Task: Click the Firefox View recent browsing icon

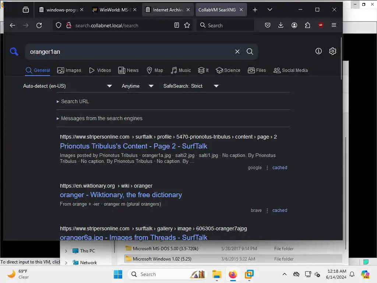Action: pos(26,10)
